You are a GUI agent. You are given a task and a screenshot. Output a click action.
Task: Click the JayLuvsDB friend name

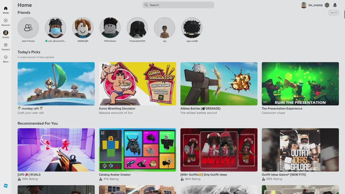coord(192,41)
